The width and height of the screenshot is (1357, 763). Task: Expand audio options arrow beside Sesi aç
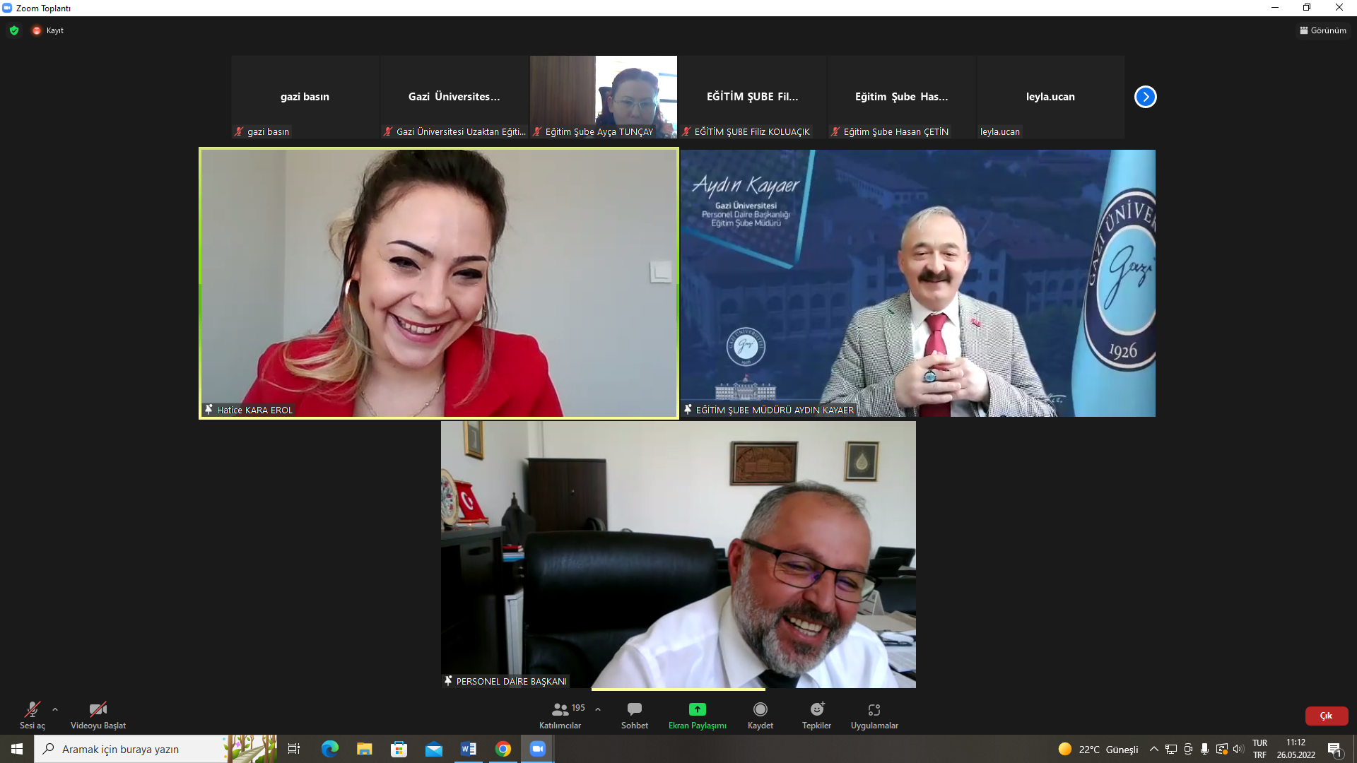point(55,709)
